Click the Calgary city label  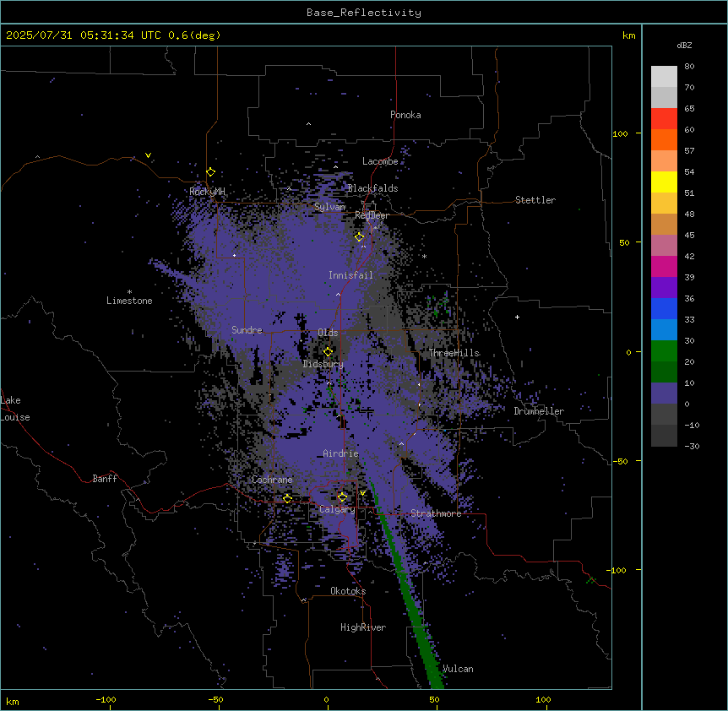point(337,509)
